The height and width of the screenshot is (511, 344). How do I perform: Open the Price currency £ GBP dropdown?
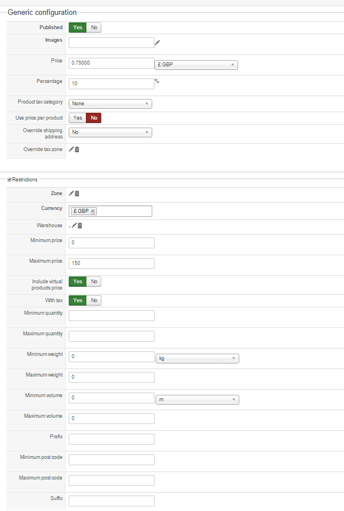(x=196, y=65)
